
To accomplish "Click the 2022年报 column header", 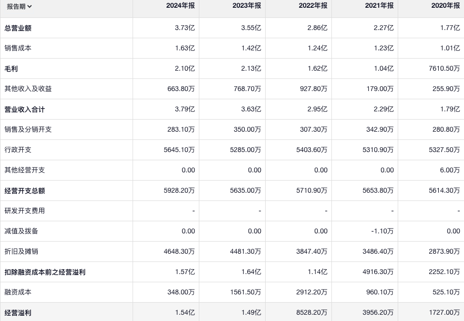I will [x=313, y=6].
